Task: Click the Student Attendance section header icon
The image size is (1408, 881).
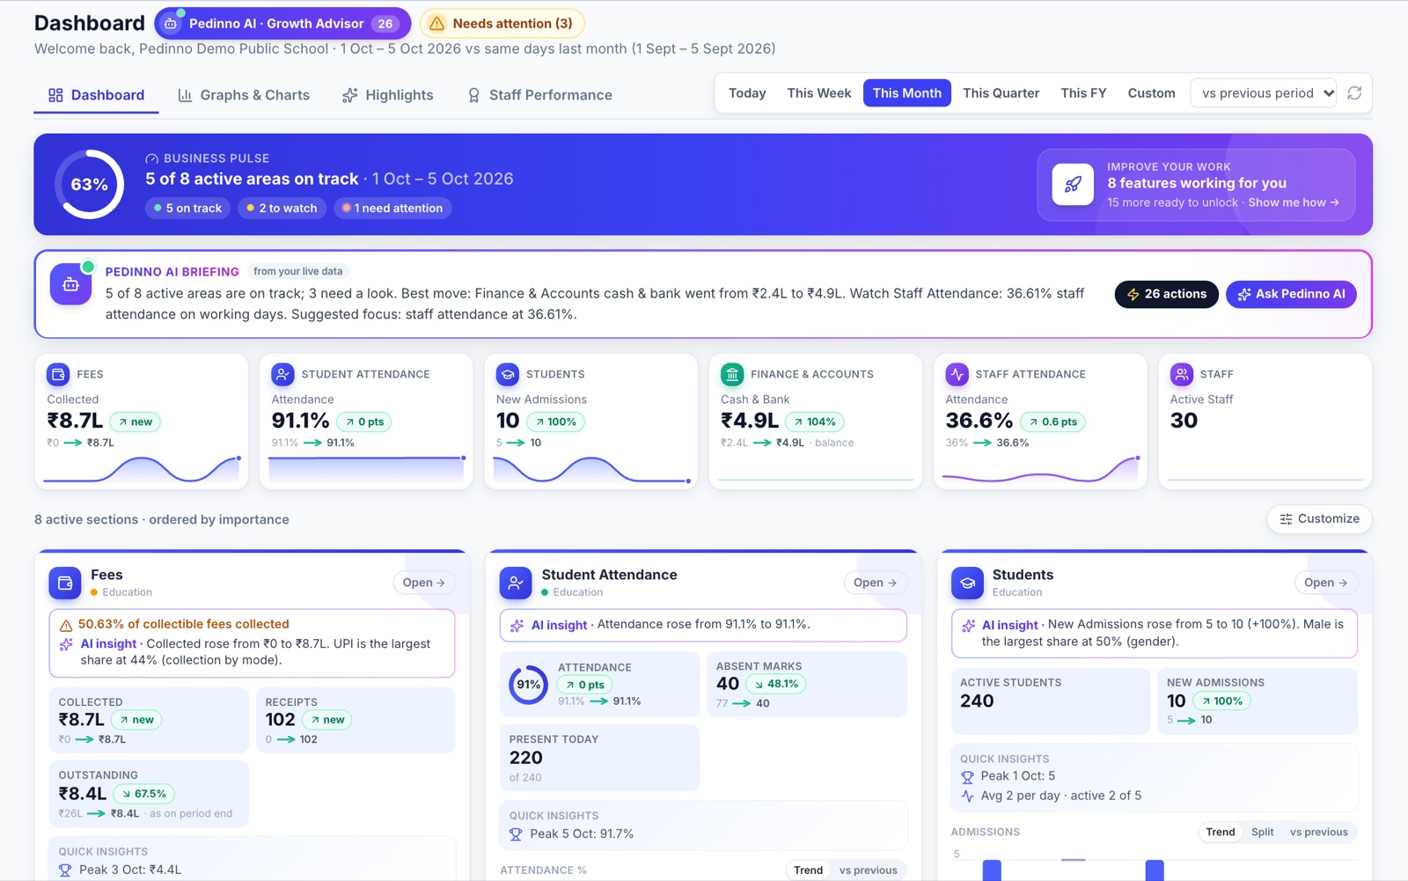Action: tap(516, 583)
